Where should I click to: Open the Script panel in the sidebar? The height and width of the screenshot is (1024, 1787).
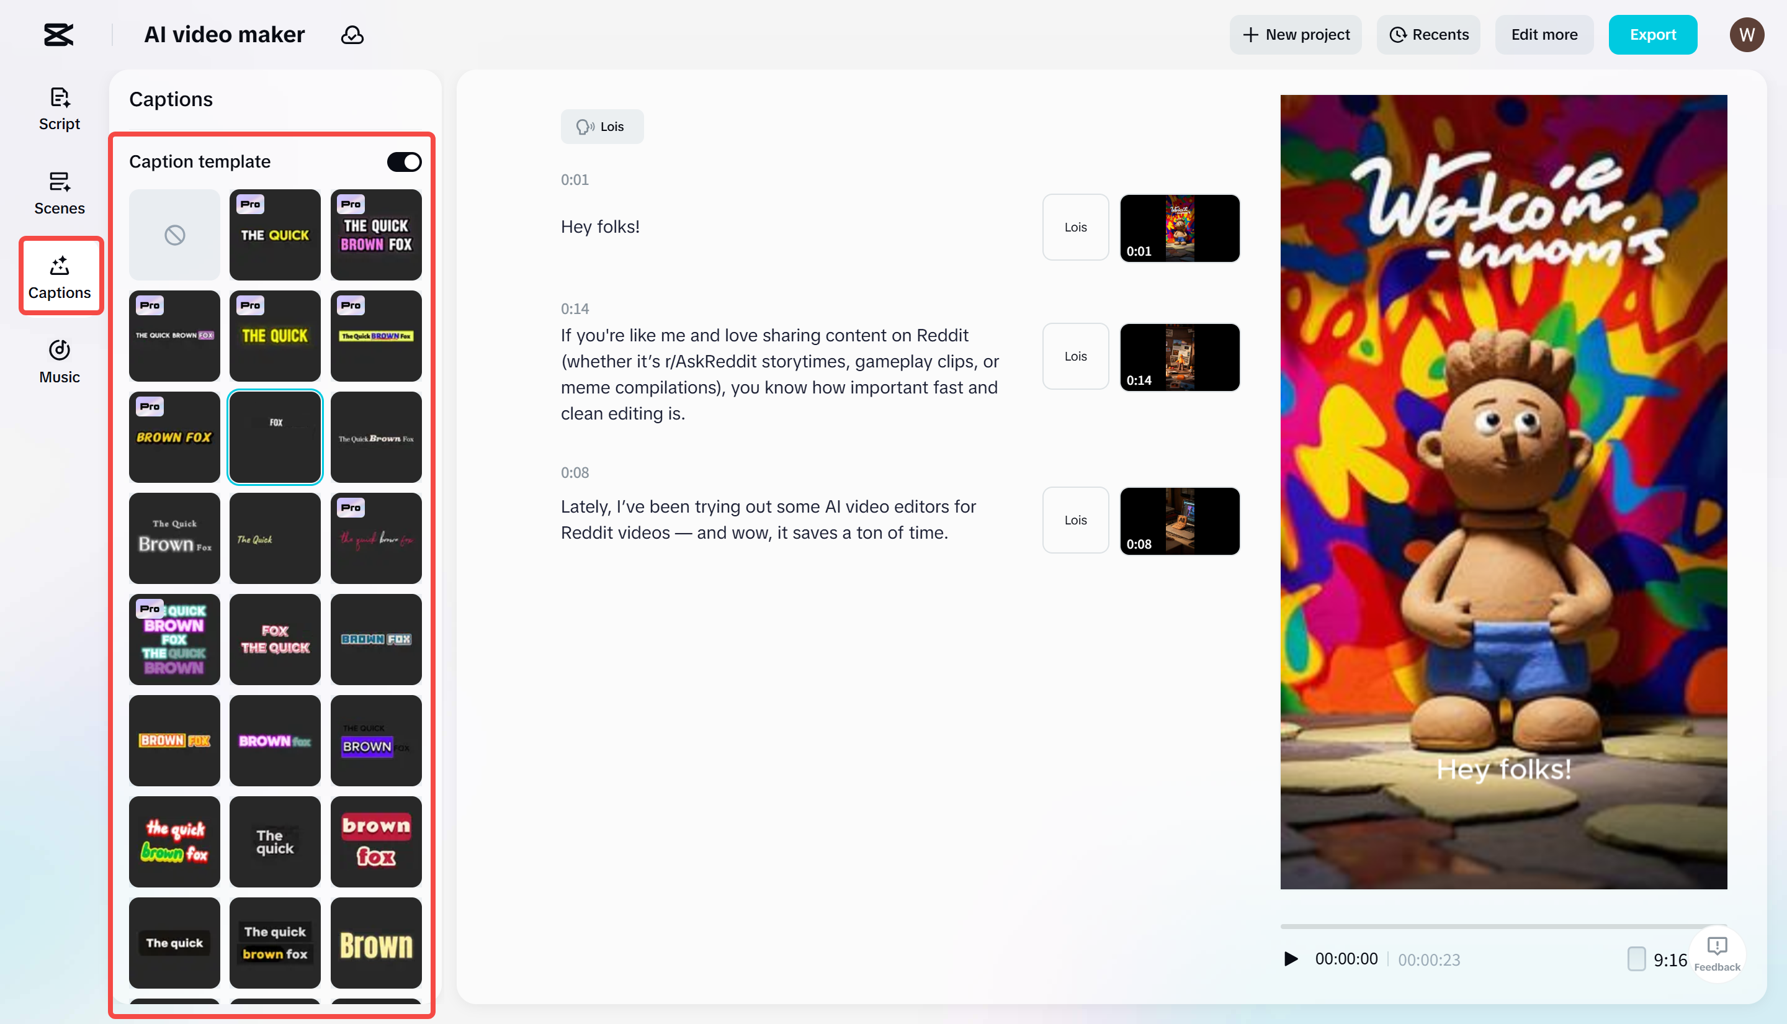[59, 107]
